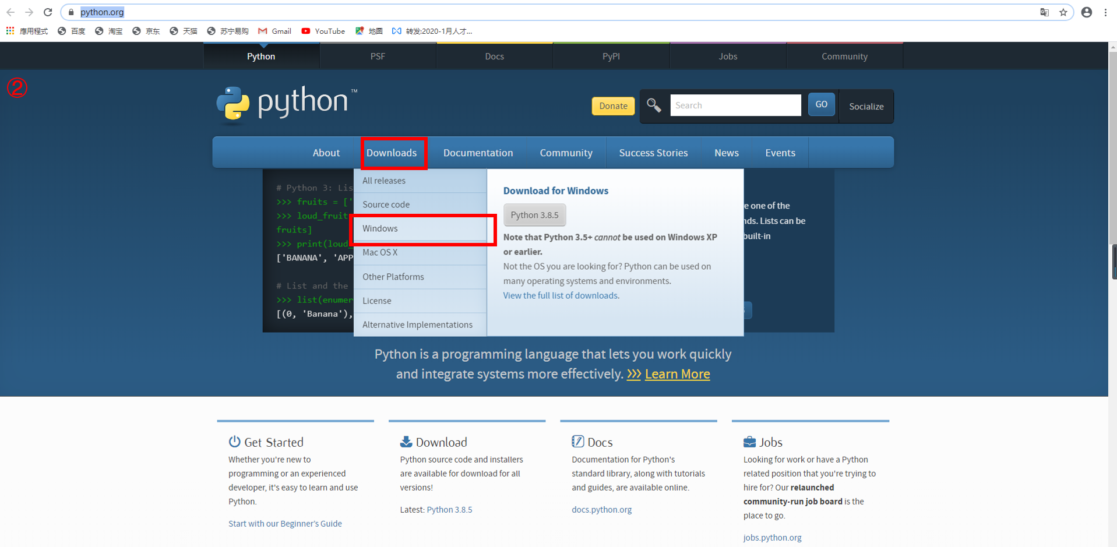Switch to the PyPI top tab
The image size is (1117, 547).
pyautogui.click(x=611, y=57)
